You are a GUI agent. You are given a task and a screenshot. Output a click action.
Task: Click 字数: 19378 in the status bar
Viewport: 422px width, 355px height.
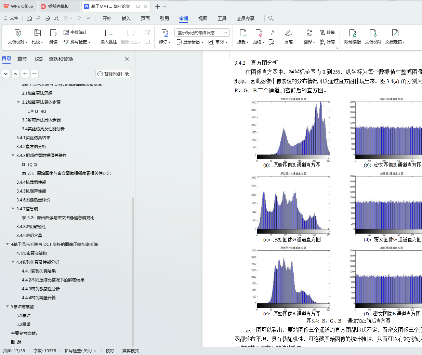(45, 351)
